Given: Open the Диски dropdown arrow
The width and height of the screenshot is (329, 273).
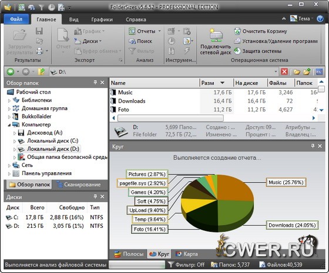Looking at the screenshot, I should 100,41.
